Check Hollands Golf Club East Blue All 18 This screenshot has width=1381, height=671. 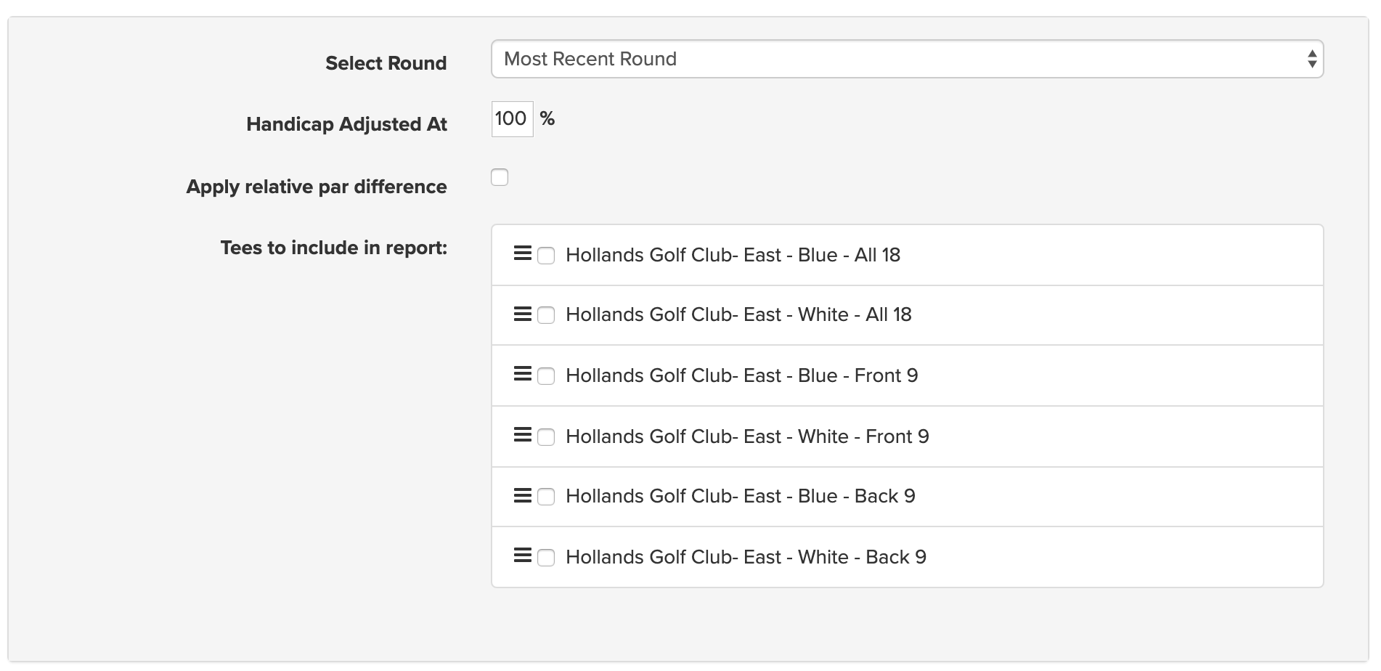pos(546,256)
